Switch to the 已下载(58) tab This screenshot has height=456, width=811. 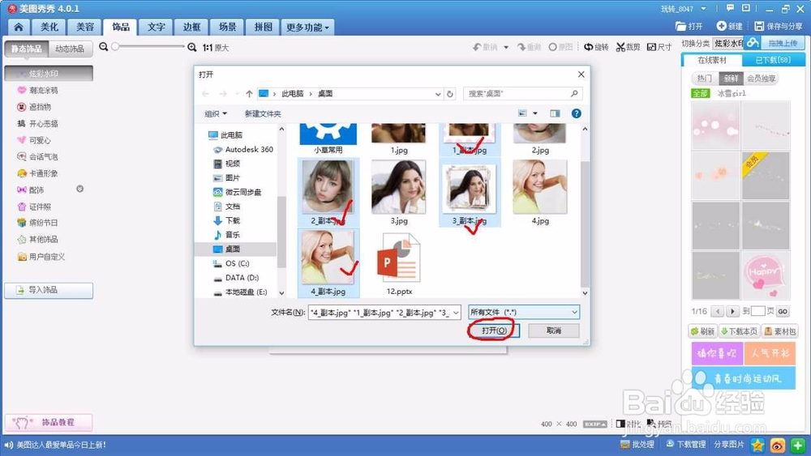pyautogui.click(x=773, y=60)
